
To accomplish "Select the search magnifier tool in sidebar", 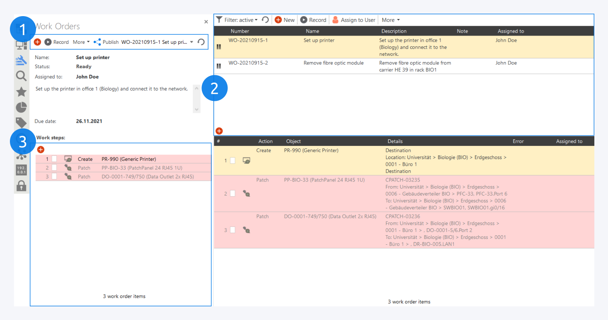I will coord(22,76).
